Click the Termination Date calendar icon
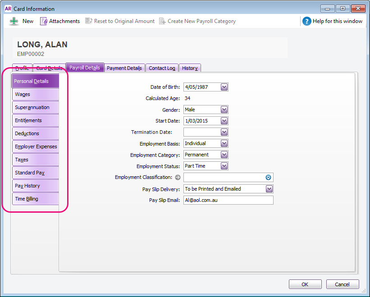 coord(224,132)
